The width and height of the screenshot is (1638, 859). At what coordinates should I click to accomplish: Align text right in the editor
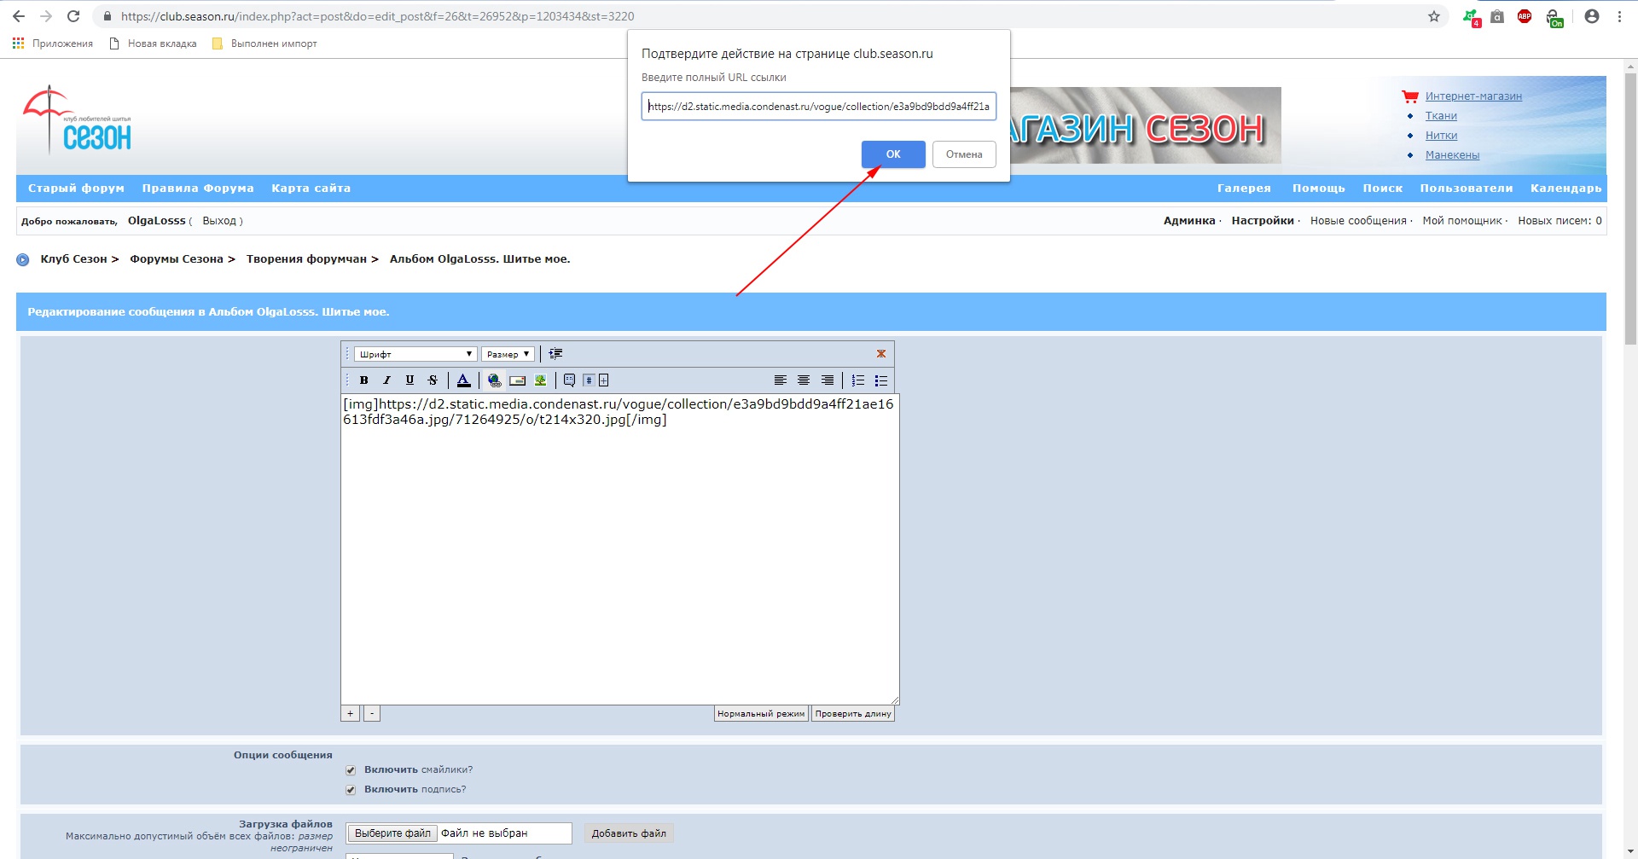pos(827,380)
